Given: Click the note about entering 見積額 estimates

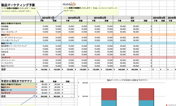Looking at the screenshot, I should point(19,11).
